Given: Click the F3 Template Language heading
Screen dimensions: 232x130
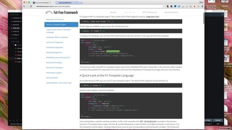Looking at the screenshot, I should [x=107, y=75].
